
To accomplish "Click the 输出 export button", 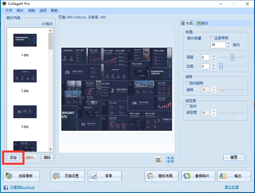I will pyautogui.click(x=234, y=176).
